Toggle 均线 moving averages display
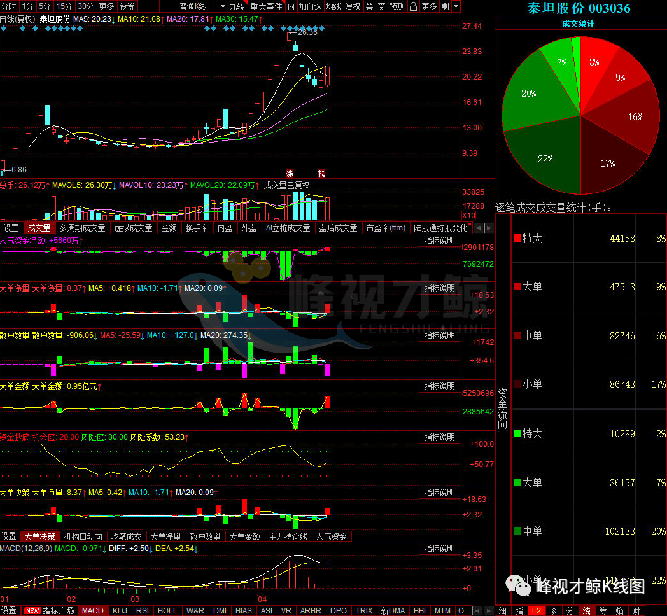The image size is (667, 616). [333, 6]
